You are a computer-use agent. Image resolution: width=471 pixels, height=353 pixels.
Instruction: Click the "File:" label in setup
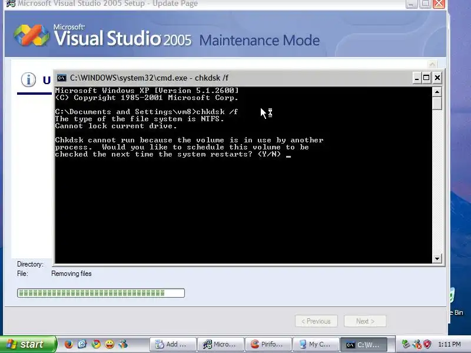click(x=22, y=274)
